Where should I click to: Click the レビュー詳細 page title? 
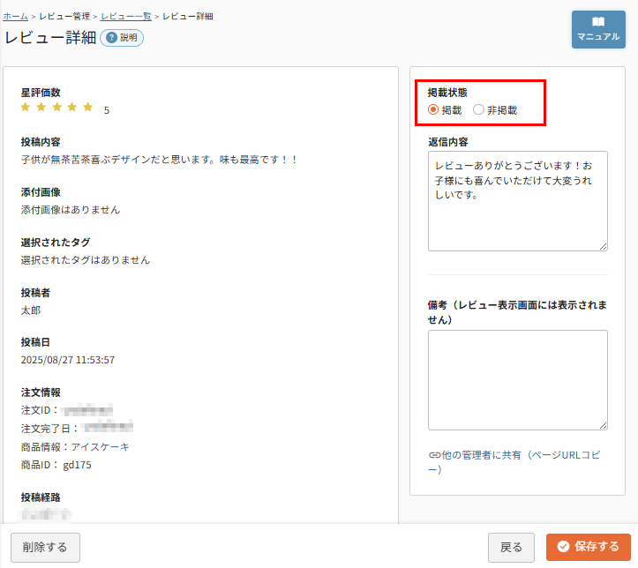(50, 37)
